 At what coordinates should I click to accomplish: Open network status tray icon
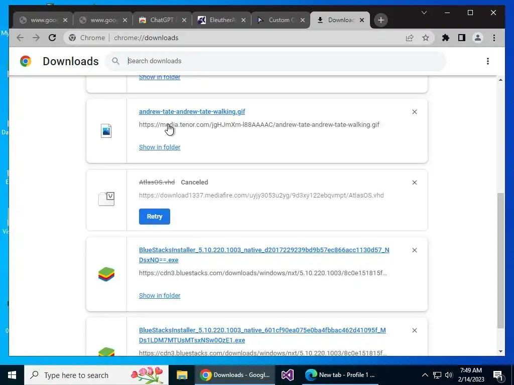click(x=437, y=375)
